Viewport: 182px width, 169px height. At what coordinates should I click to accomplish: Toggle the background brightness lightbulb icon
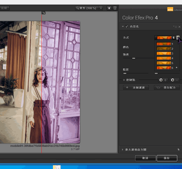tap(109, 8)
